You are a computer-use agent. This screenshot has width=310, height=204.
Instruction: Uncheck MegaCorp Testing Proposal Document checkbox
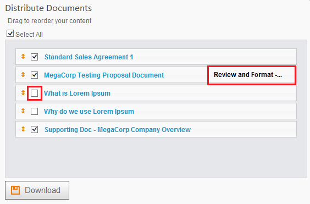(x=35, y=75)
